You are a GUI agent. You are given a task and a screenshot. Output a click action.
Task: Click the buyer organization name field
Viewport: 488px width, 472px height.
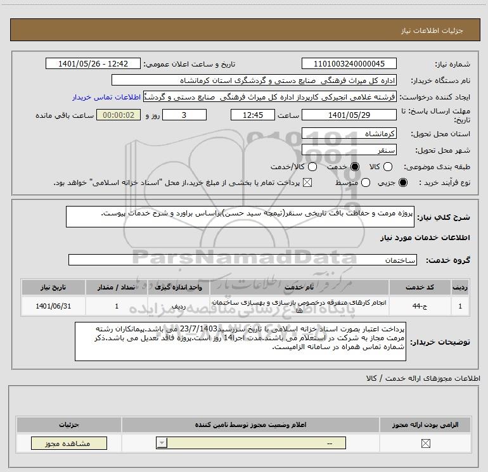coord(254,80)
